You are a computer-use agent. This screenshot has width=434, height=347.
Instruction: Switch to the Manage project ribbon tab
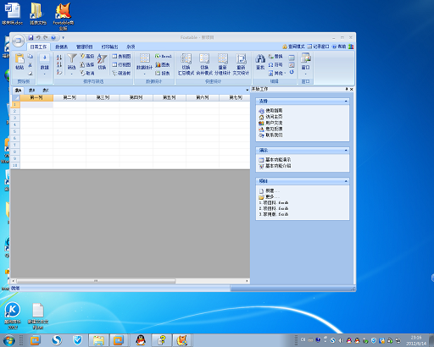click(85, 47)
